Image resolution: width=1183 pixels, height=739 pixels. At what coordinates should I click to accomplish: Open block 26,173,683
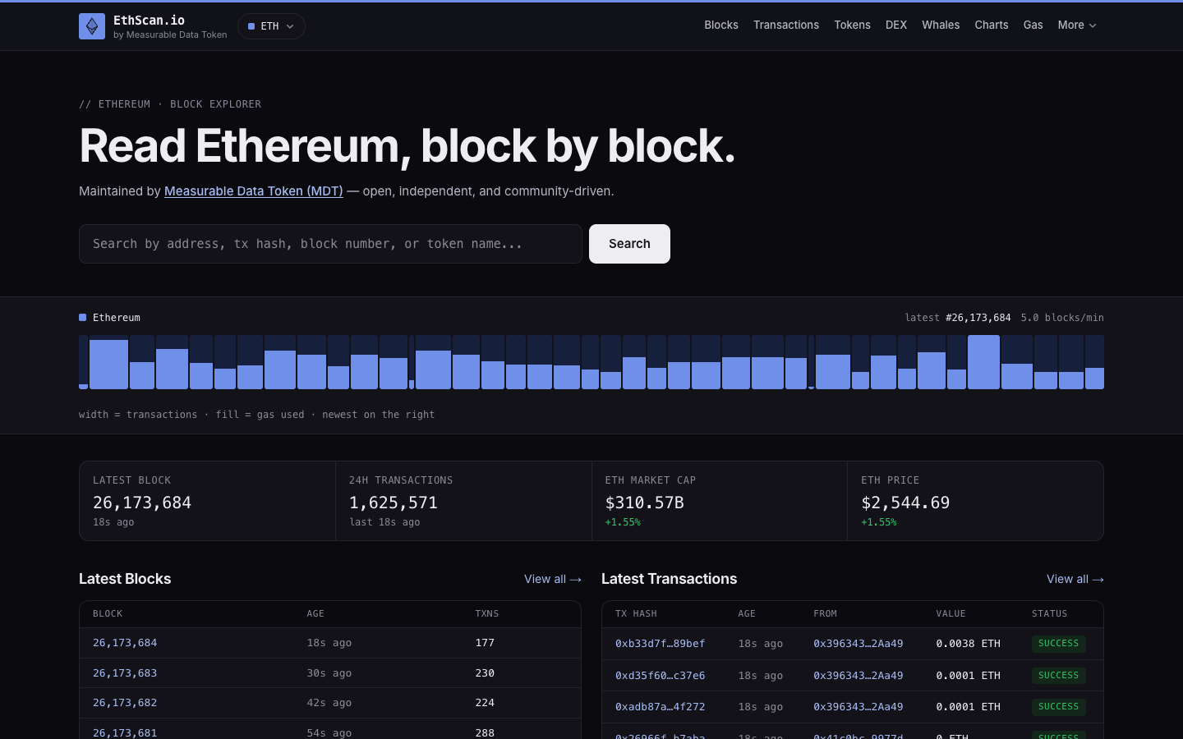[x=125, y=673]
